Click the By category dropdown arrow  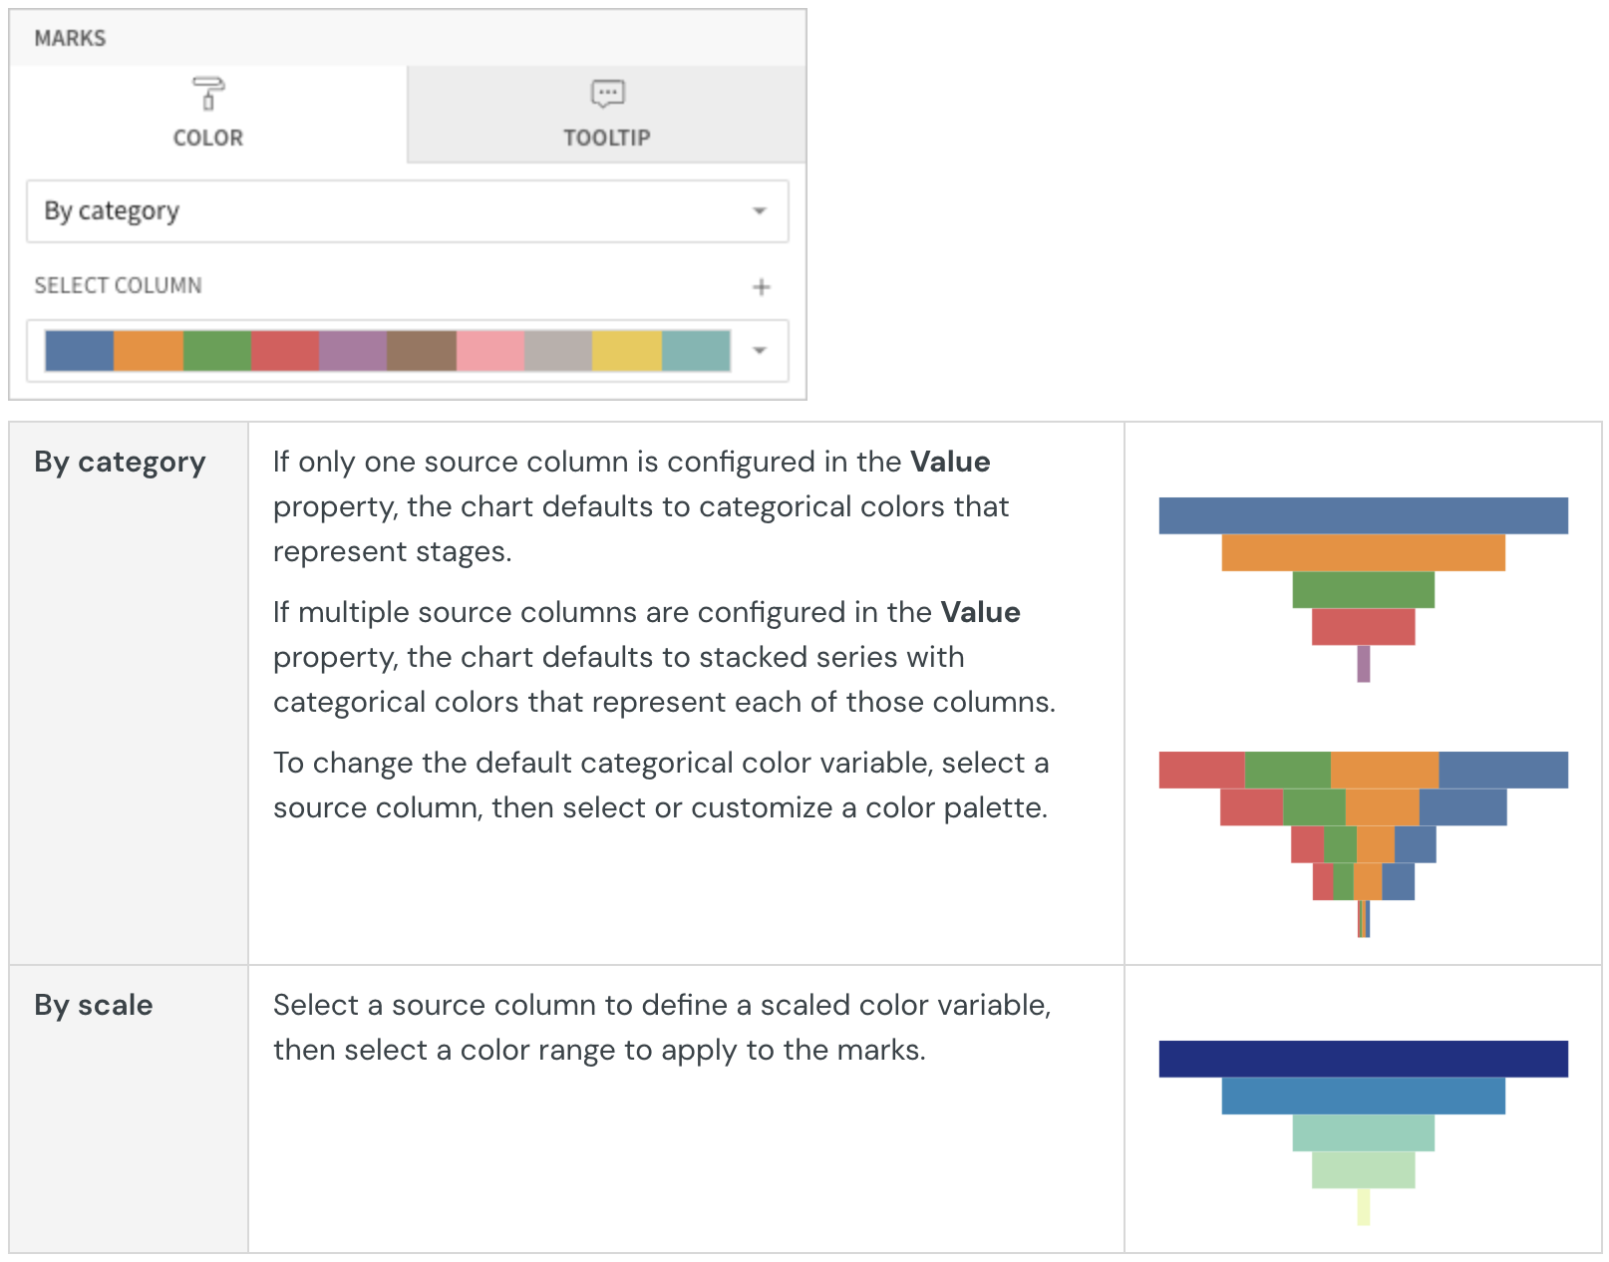(x=760, y=211)
